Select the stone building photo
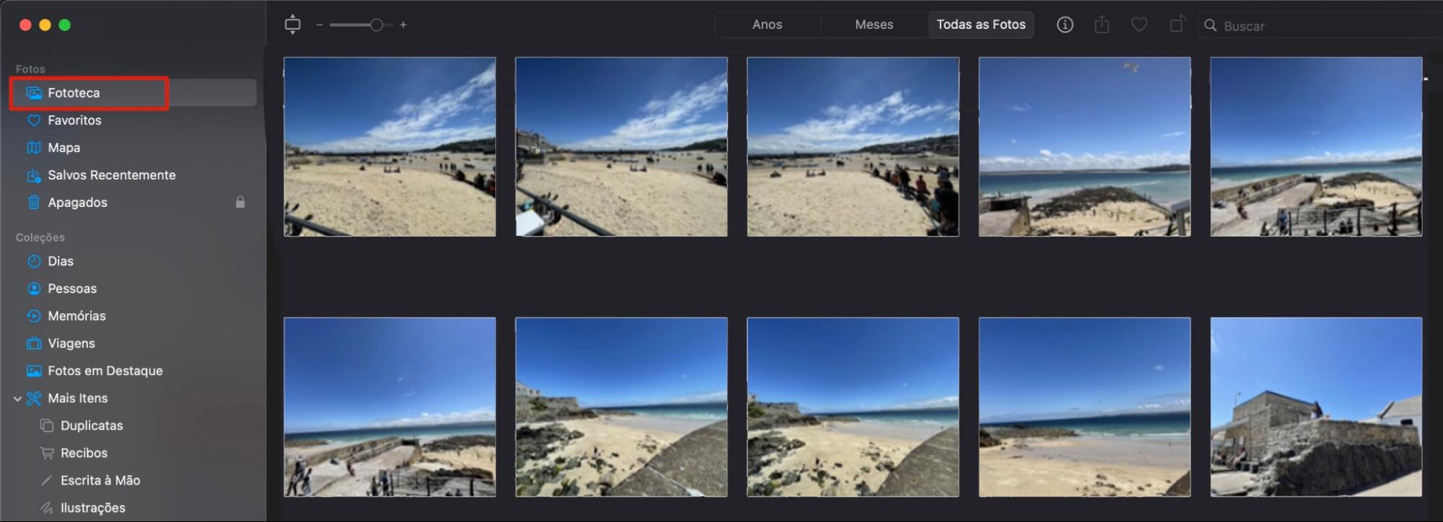The height and width of the screenshot is (522, 1443). pyautogui.click(x=1317, y=407)
